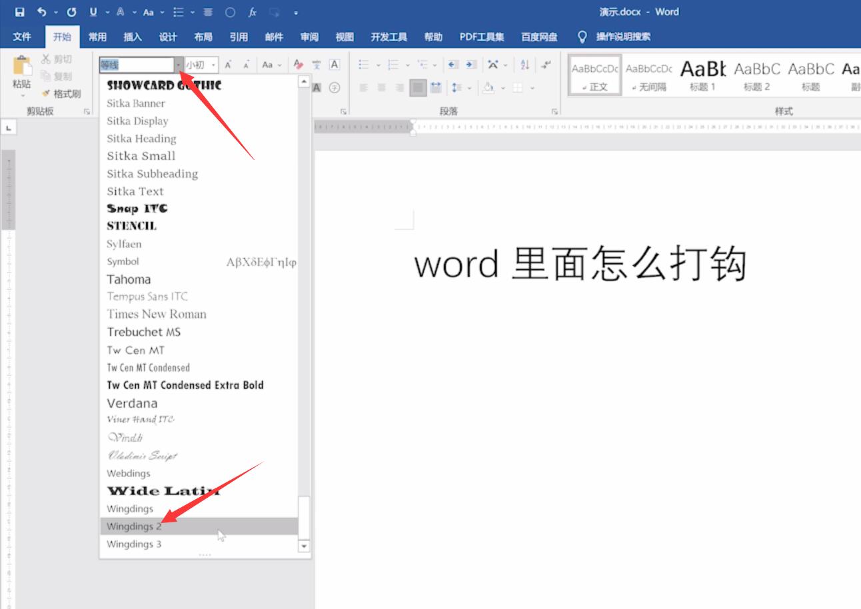Viewport: 861px width, 609px height.
Task: Center align the text
Action: 382,87
